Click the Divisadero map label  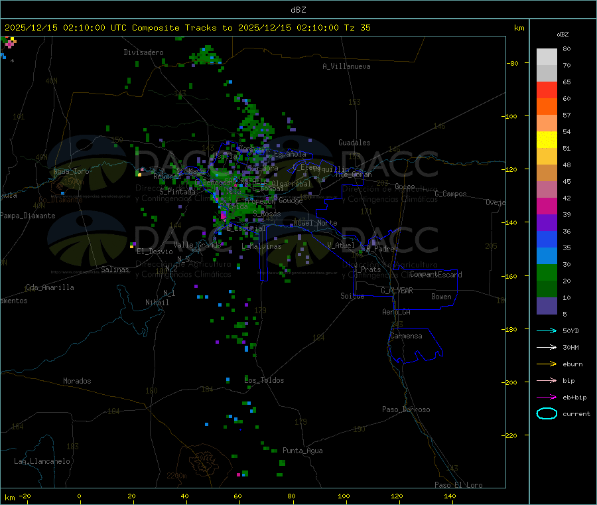coord(143,52)
